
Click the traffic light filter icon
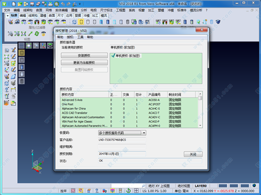[x=37, y=22]
